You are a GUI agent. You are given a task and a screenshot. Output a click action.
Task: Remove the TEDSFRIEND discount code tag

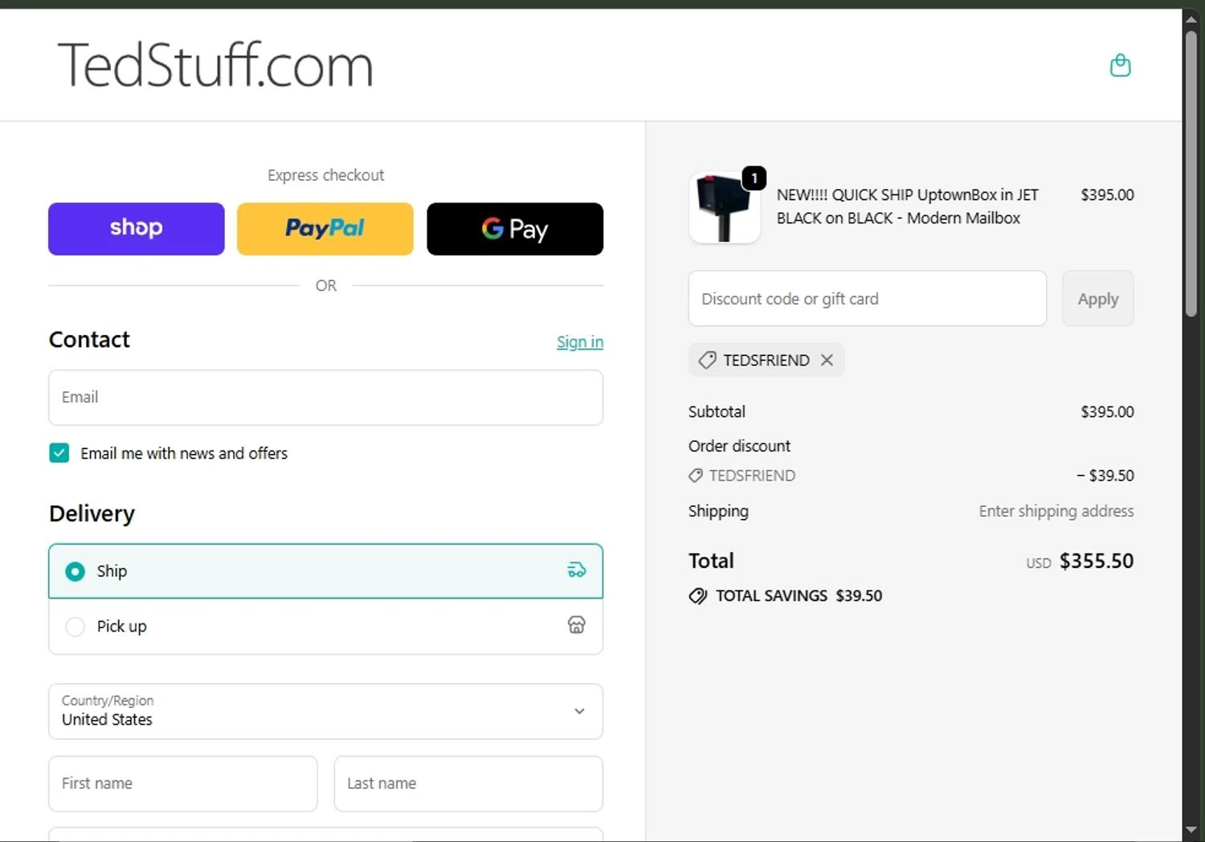pos(827,360)
